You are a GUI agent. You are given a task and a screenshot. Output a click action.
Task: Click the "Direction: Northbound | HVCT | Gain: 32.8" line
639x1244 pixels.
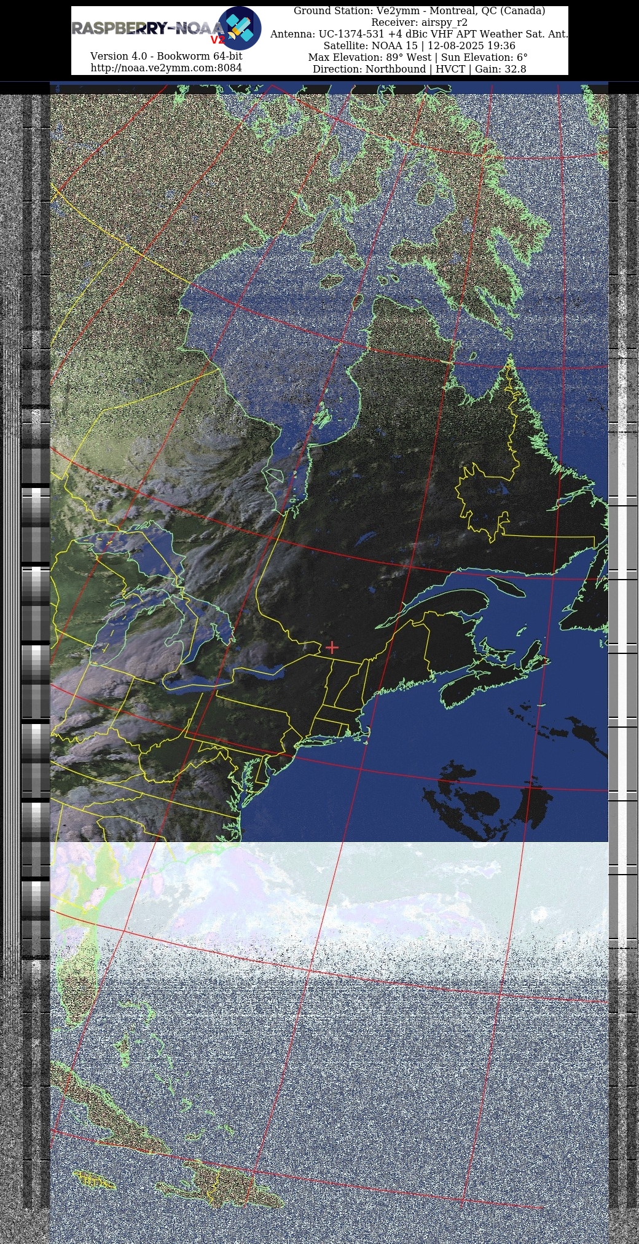(x=419, y=69)
